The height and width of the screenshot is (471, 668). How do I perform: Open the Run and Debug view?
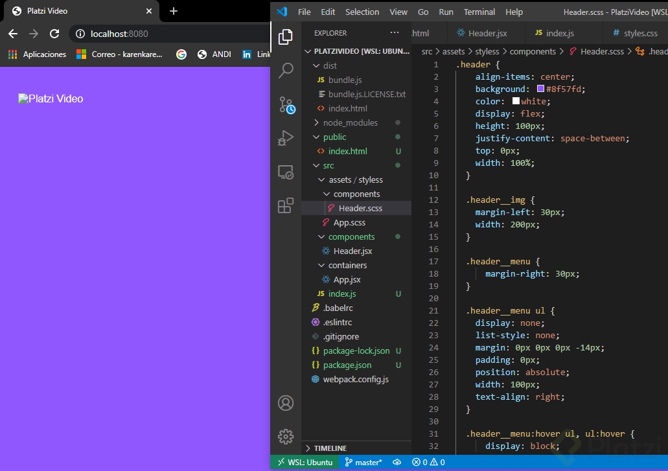(x=286, y=138)
